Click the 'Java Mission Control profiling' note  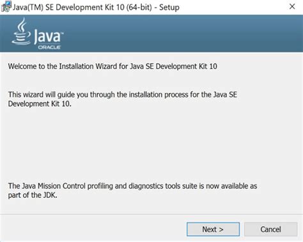pos(132,190)
